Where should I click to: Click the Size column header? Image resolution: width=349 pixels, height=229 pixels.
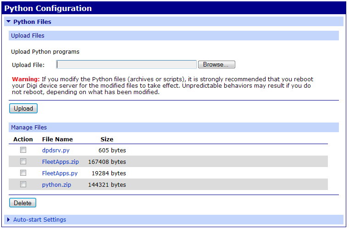[x=106, y=139]
